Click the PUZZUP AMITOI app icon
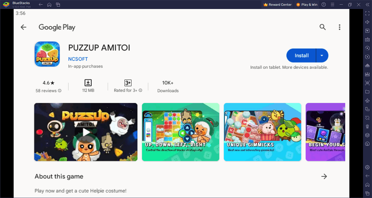372x198 pixels. pyautogui.click(x=47, y=54)
